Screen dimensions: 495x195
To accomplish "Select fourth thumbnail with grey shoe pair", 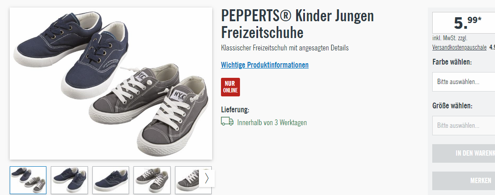I will point(152,180).
